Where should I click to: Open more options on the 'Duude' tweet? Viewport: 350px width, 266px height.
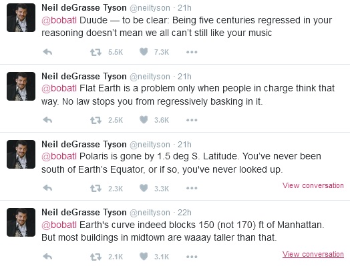point(192,52)
